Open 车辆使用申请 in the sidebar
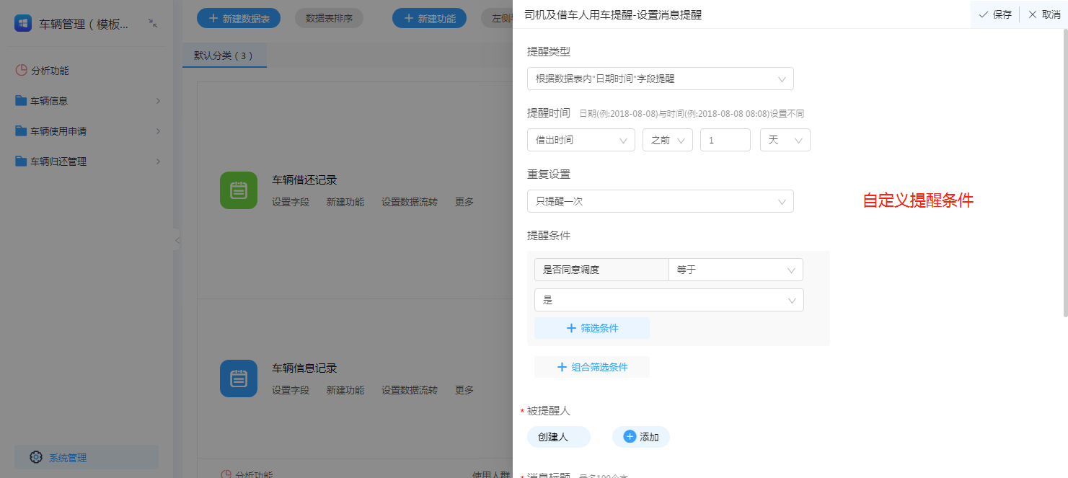The image size is (1068, 478). click(x=58, y=131)
